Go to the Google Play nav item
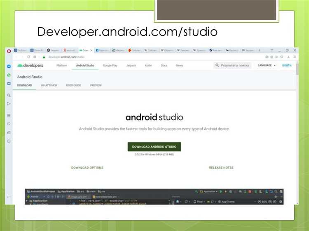309x231 pixels. pyautogui.click(x=110, y=65)
